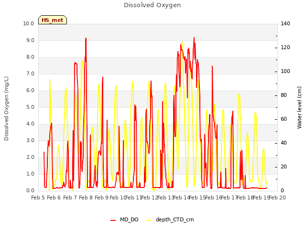306x229 pixels.
Task: Click the MD_DO legend label
Action: [129, 219]
